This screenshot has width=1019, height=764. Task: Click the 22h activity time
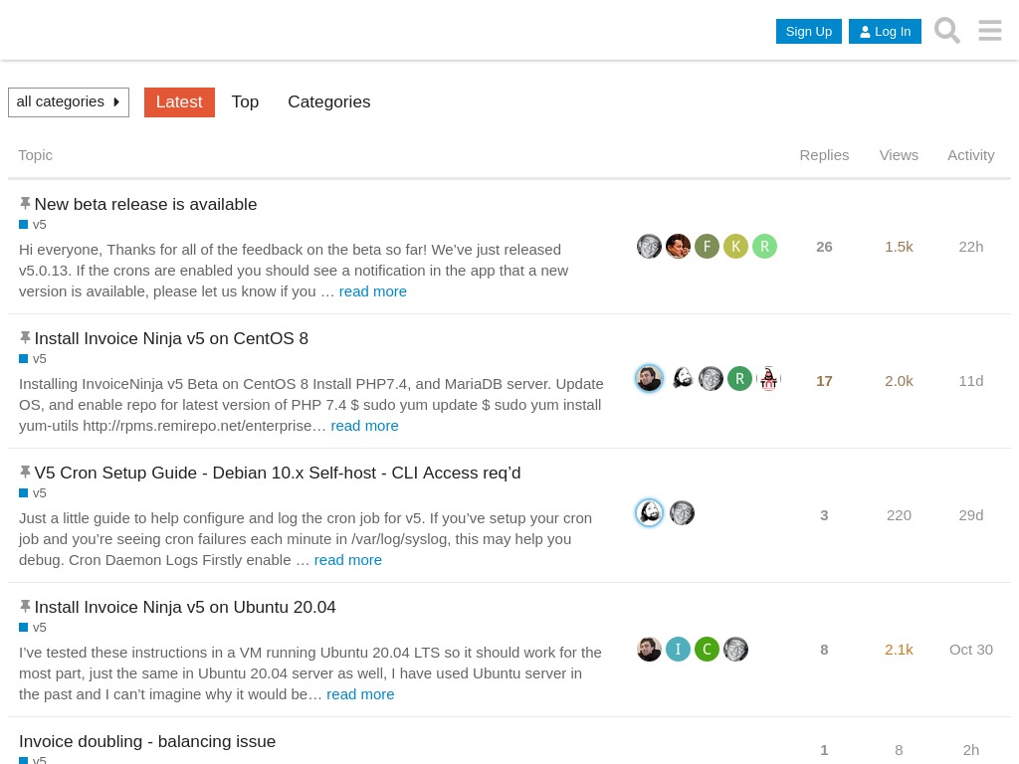coord(971,247)
